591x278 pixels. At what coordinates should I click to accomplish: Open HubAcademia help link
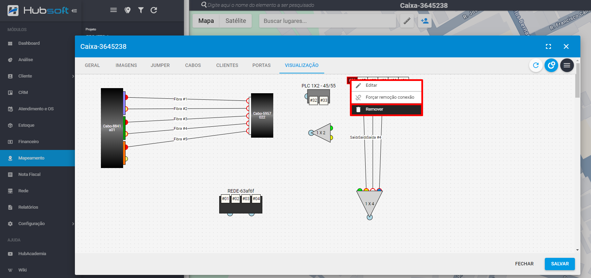pos(37,254)
